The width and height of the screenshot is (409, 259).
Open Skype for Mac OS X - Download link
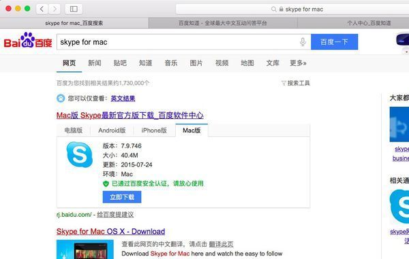pyautogui.click(x=110, y=231)
